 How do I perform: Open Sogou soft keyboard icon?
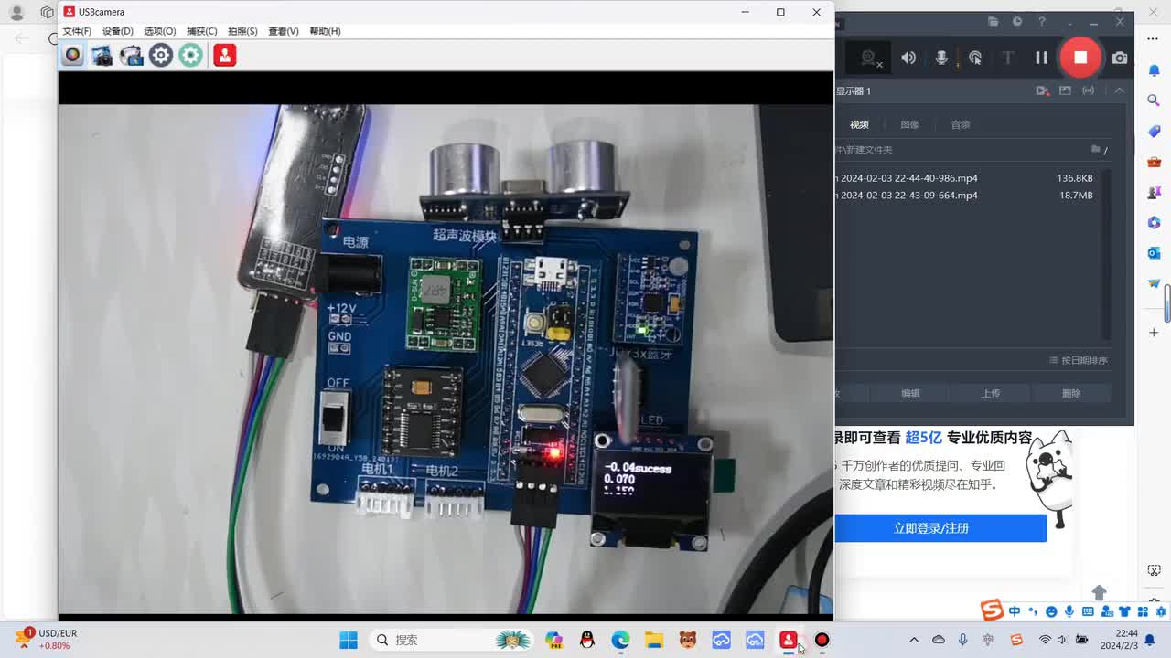point(1088,611)
